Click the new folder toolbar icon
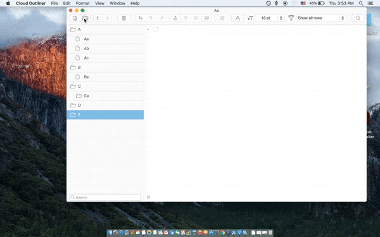380x237 pixels. point(85,18)
